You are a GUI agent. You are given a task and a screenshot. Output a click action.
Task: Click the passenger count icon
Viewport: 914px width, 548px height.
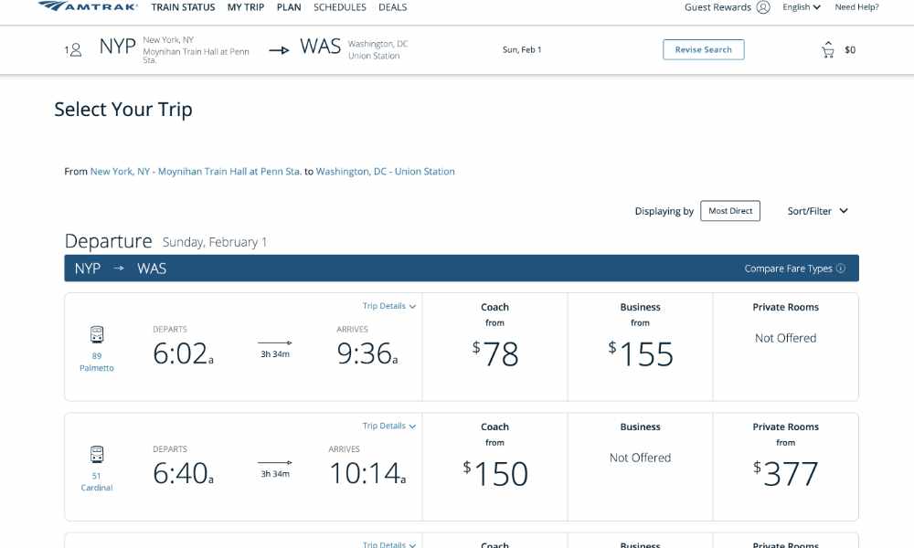click(x=73, y=50)
